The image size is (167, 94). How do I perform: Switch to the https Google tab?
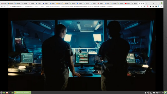click(x=107, y=3)
